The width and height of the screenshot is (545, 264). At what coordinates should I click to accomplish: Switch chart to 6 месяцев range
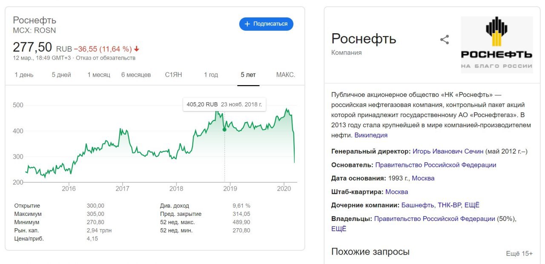pos(136,75)
